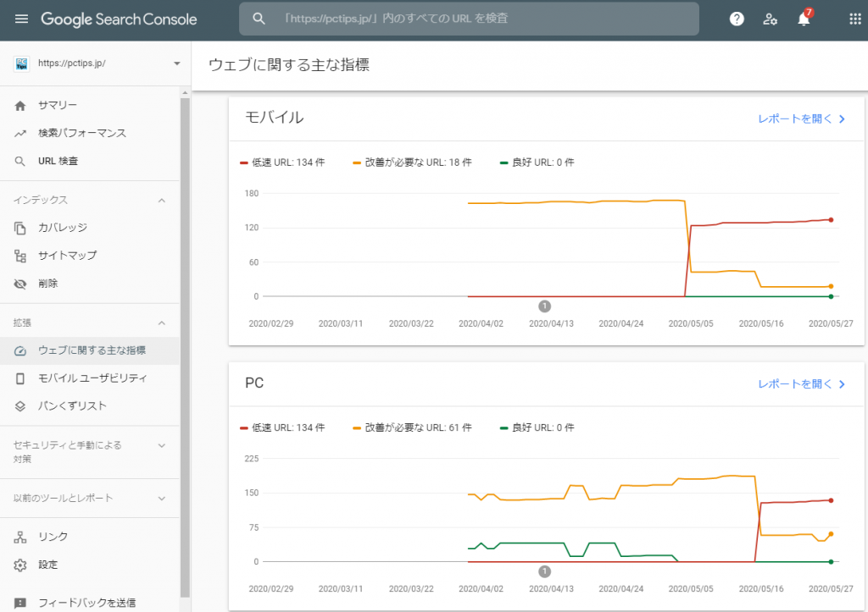Click annotation marker 1 on モバイル chart

(545, 306)
